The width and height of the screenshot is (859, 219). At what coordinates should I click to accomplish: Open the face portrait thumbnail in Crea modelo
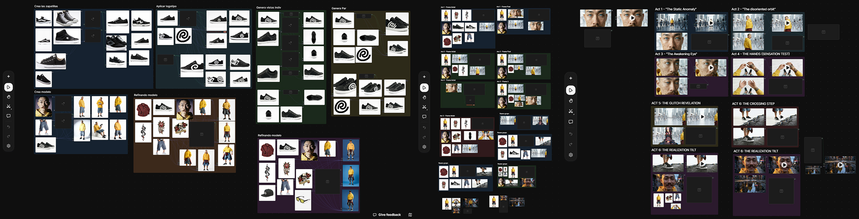(44, 107)
